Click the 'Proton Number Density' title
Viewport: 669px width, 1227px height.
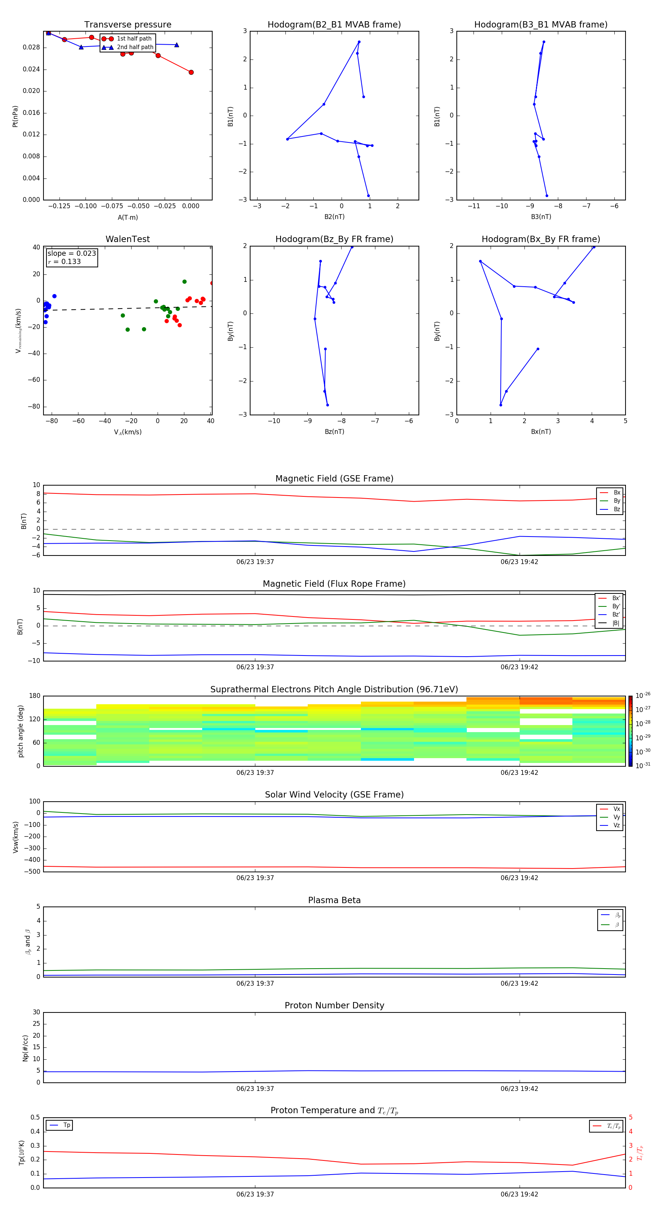334,1005
